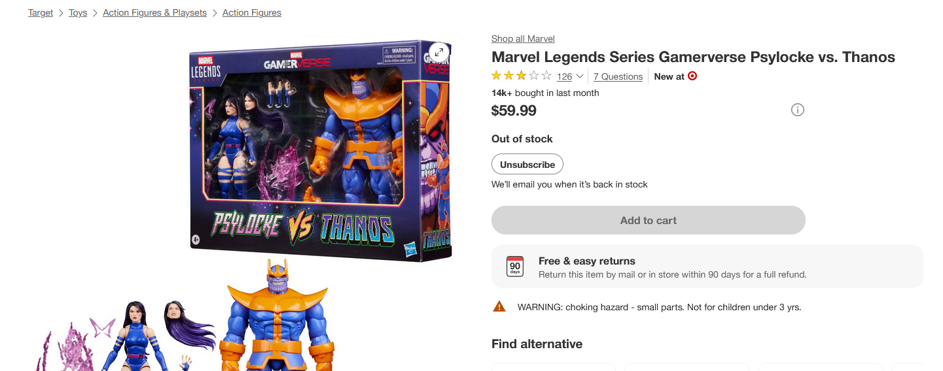Expand the product image to fullscreen

tap(438, 53)
